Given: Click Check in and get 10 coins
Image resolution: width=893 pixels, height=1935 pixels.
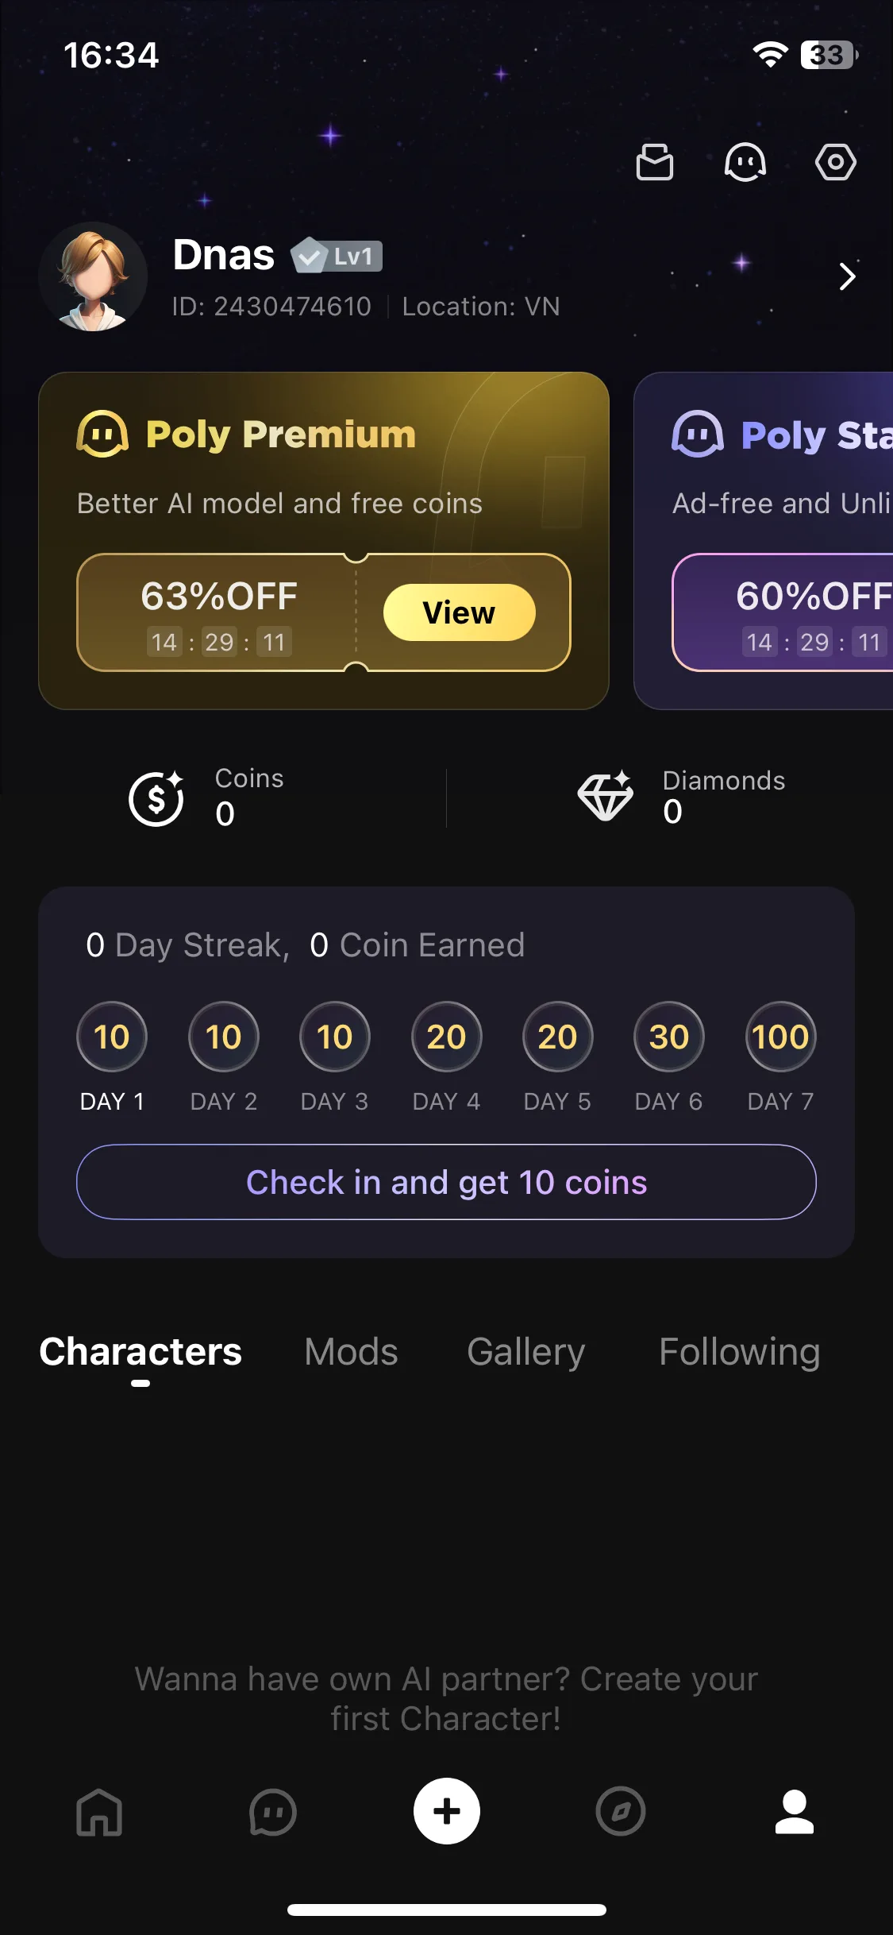Looking at the screenshot, I should tap(446, 1182).
